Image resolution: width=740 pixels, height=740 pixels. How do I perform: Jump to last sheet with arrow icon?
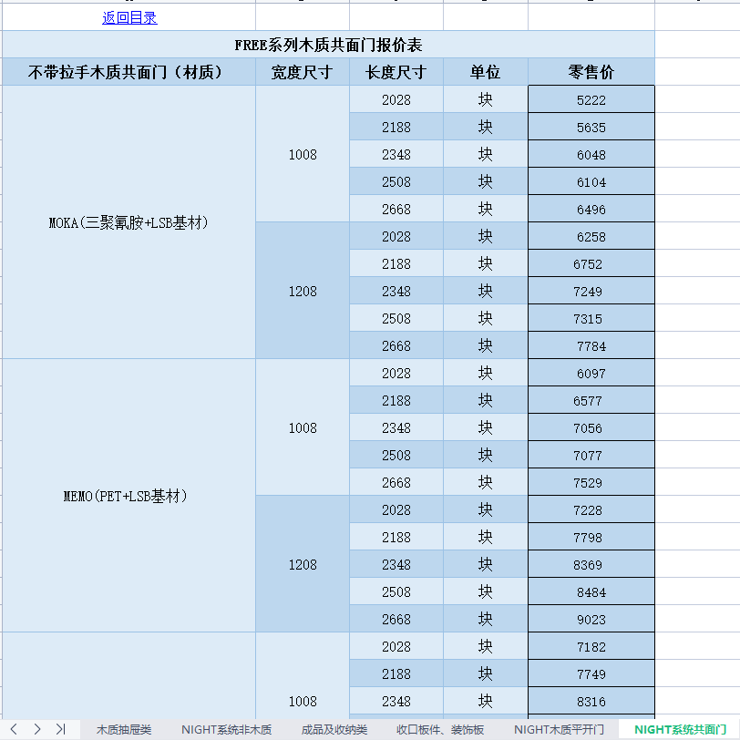[60, 729]
